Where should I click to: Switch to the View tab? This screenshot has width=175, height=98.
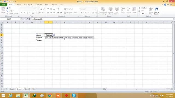[62, 5]
